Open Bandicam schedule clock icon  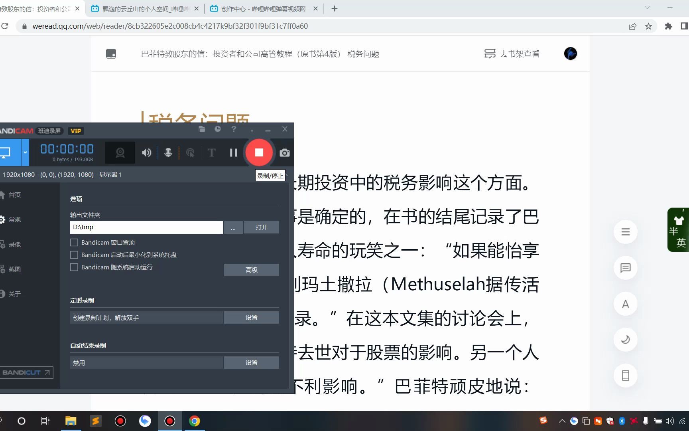(x=218, y=129)
